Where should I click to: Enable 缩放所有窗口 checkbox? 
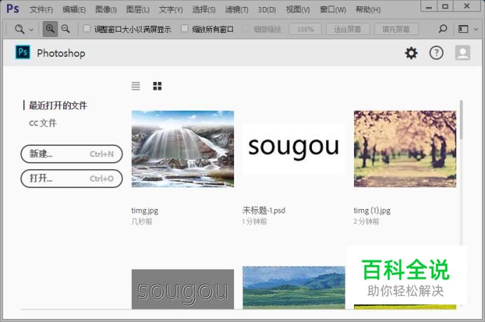coord(184,29)
